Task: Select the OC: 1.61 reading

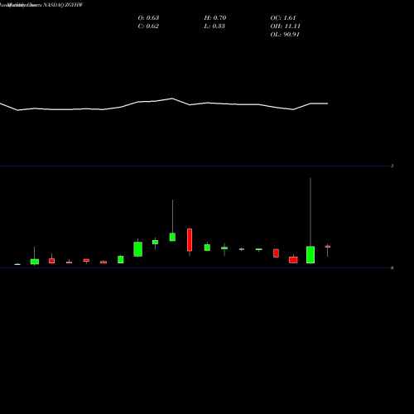Action: [283, 18]
